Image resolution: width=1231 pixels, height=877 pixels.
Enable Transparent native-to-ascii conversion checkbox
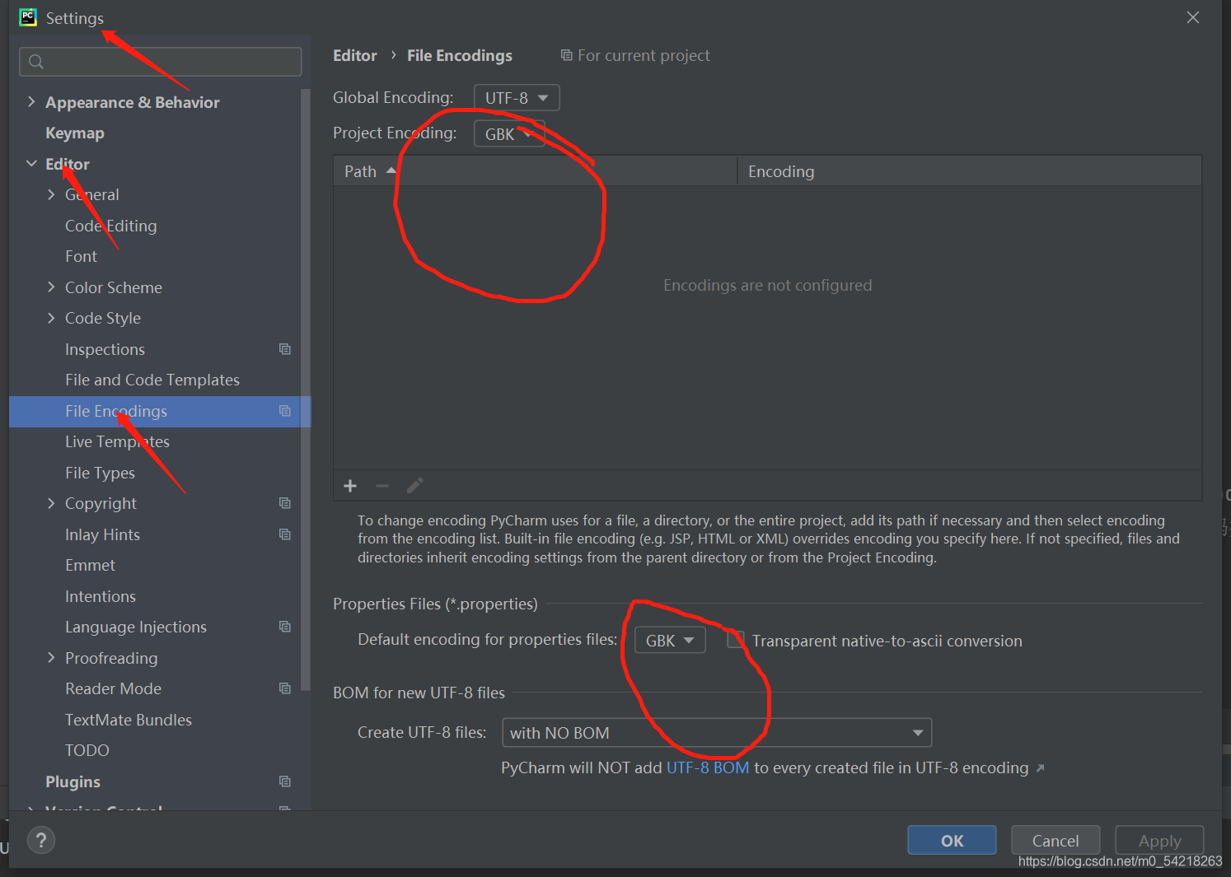[736, 640]
